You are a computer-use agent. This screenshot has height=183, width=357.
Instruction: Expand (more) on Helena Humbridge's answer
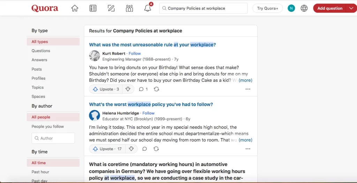[245, 140]
